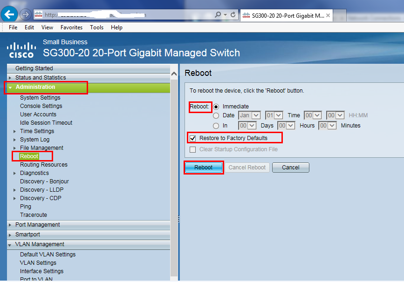
Task: Open the Favorites menu
Action: (x=71, y=27)
